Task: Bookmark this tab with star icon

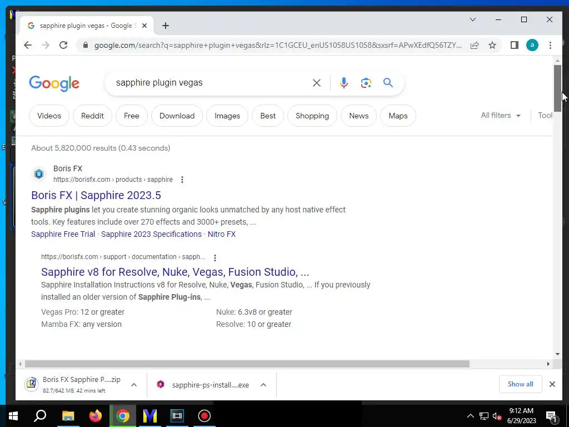Action: [x=492, y=45]
